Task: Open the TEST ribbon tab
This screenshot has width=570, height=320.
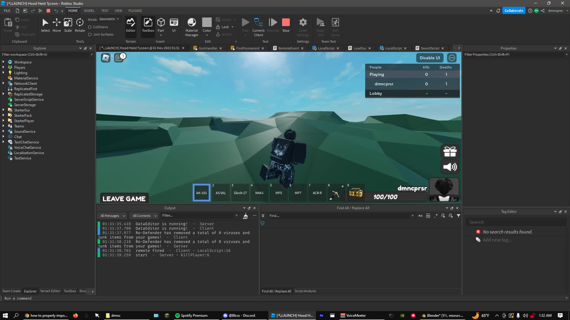Action: click(x=104, y=11)
